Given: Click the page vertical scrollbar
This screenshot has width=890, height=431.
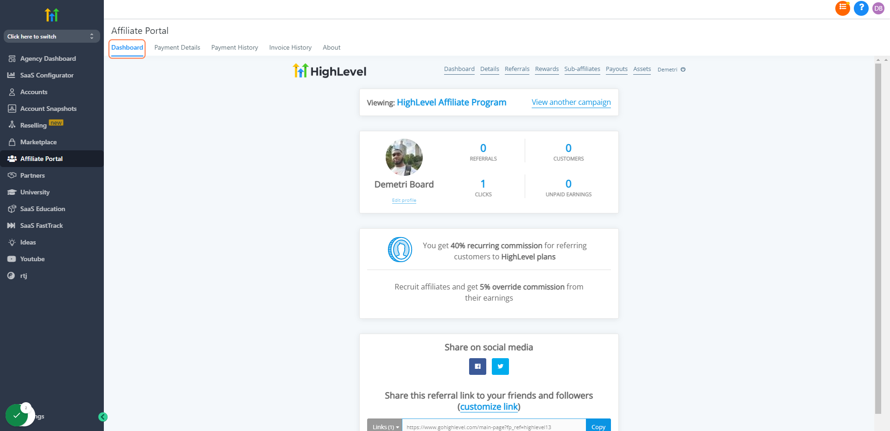Looking at the screenshot, I should 878,238.
